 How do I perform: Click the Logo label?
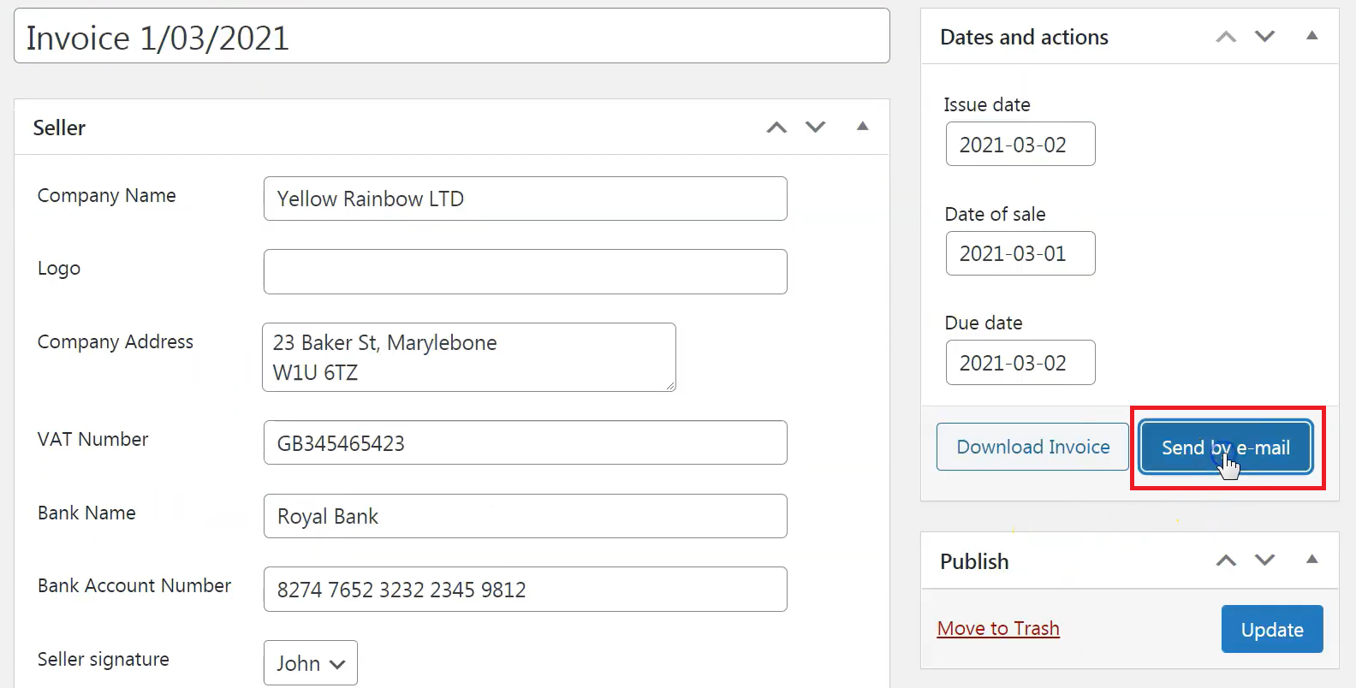pyautogui.click(x=59, y=269)
